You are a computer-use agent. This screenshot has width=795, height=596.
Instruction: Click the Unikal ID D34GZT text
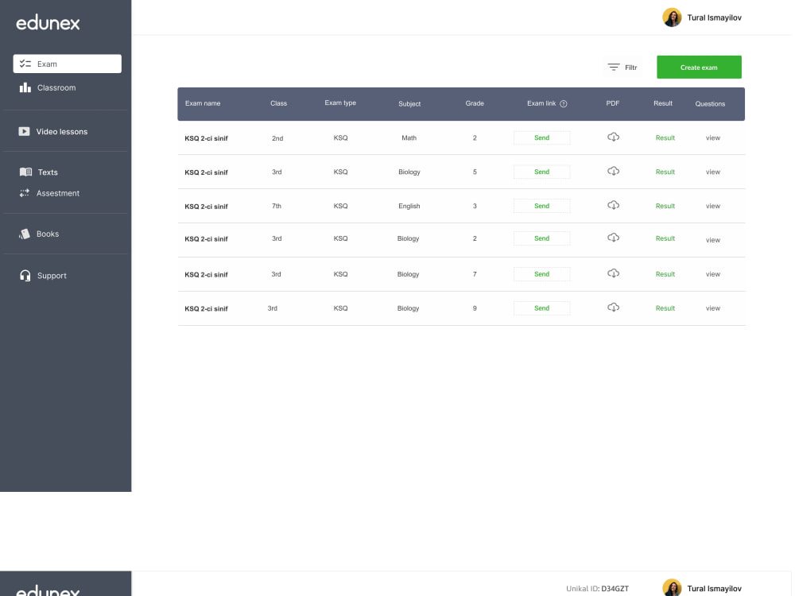coord(597,588)
